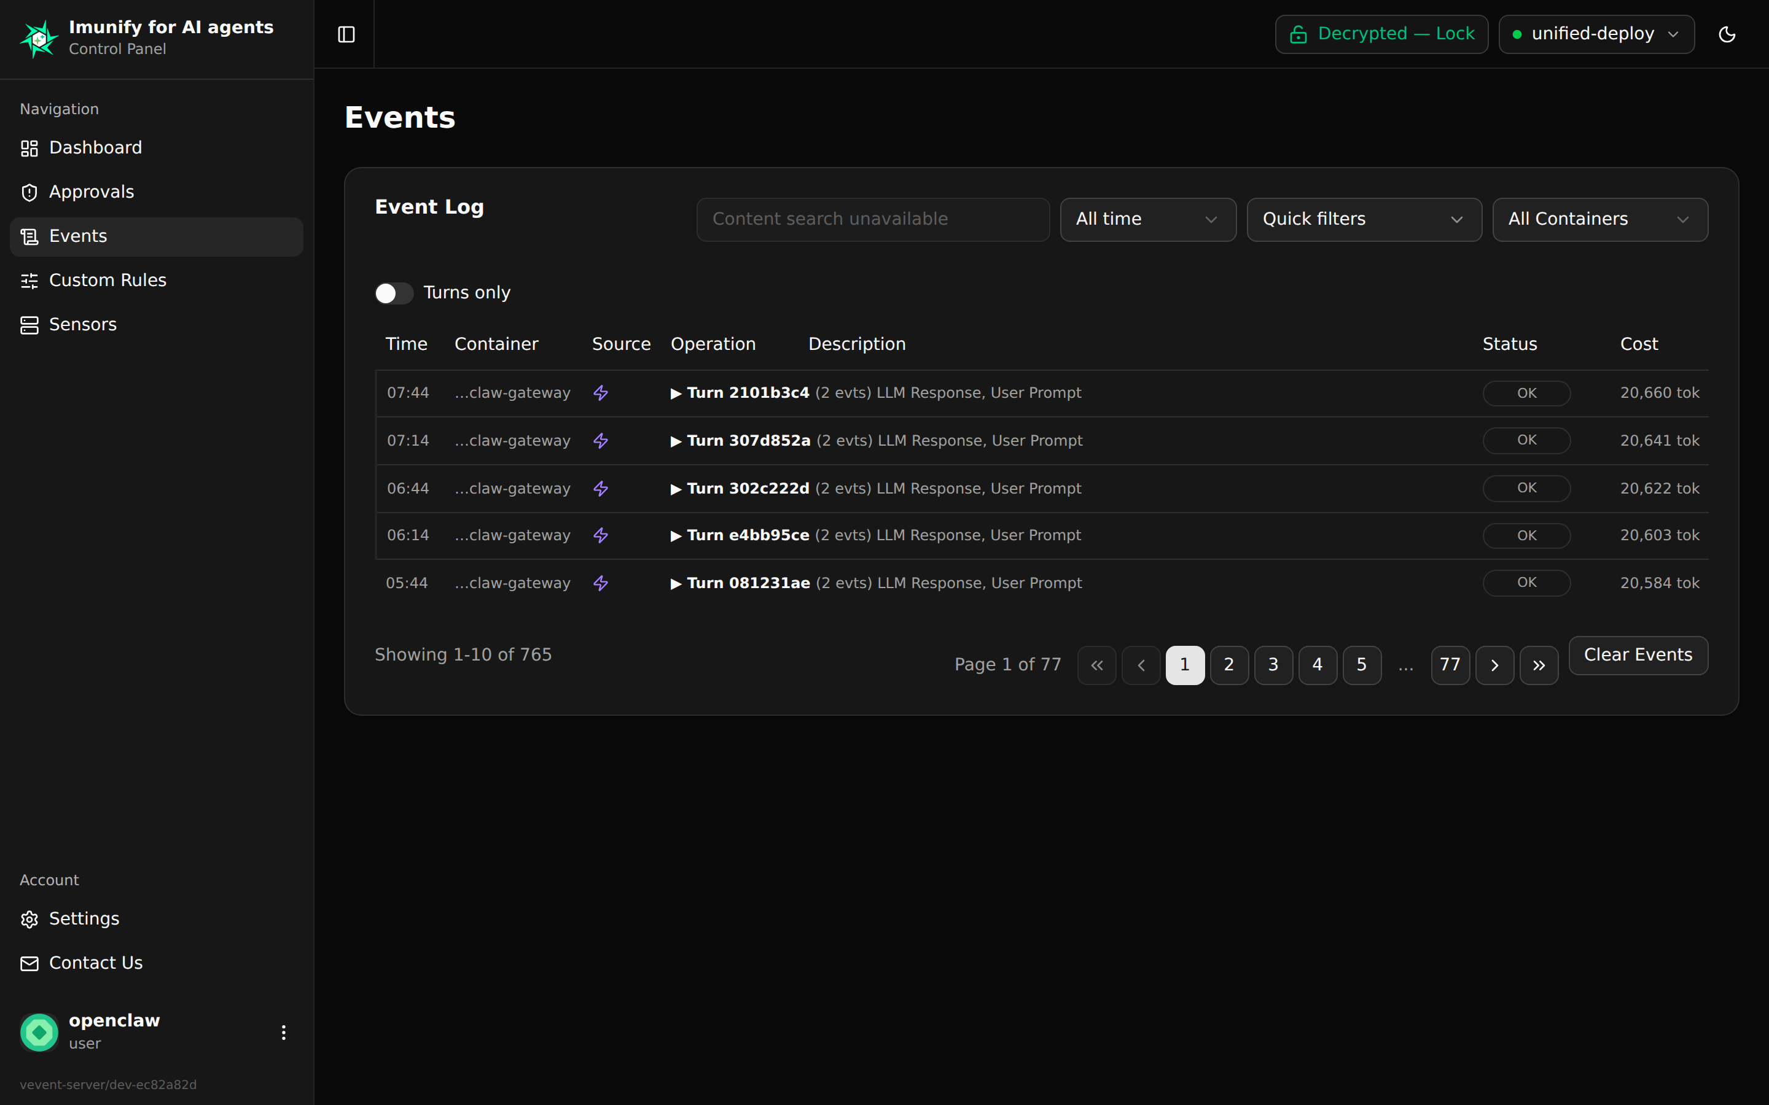
Task: Click the OK status badge for 06:14
Action: point(1526,536)
